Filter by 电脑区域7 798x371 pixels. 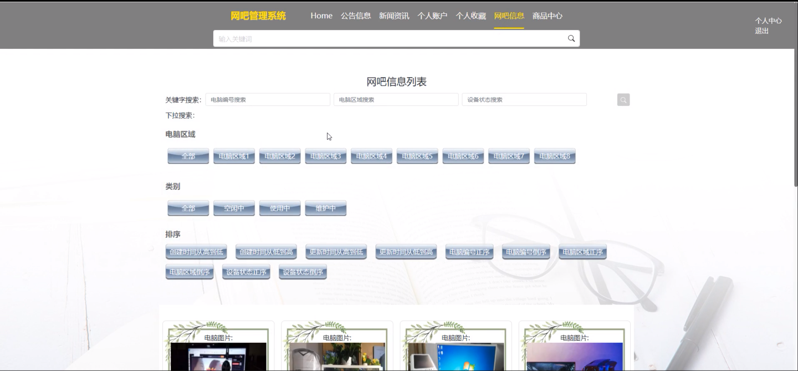click(x=509, y=156)
